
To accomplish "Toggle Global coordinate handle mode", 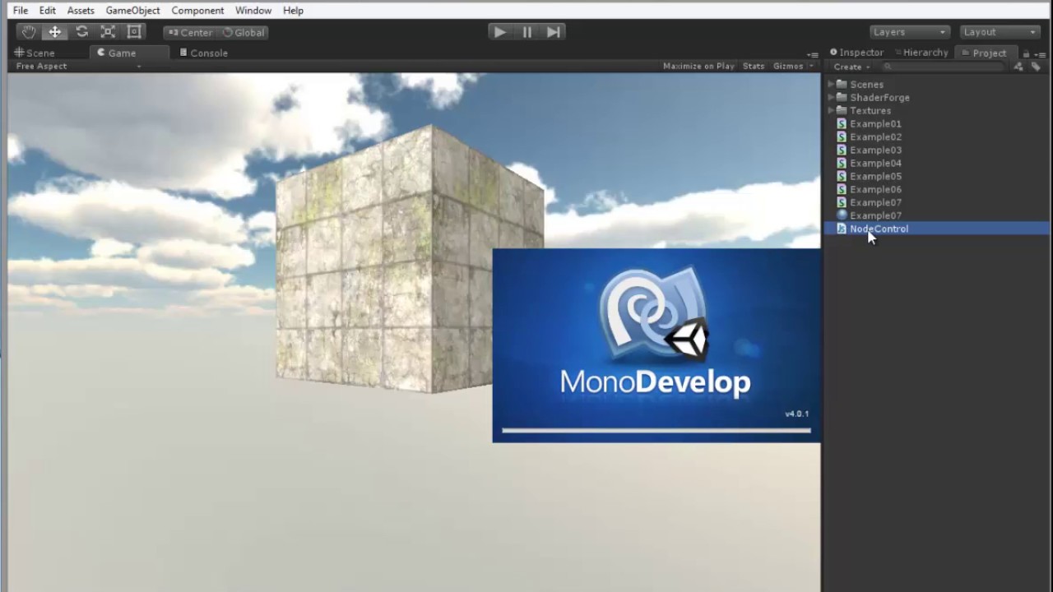I will (244, 32).
